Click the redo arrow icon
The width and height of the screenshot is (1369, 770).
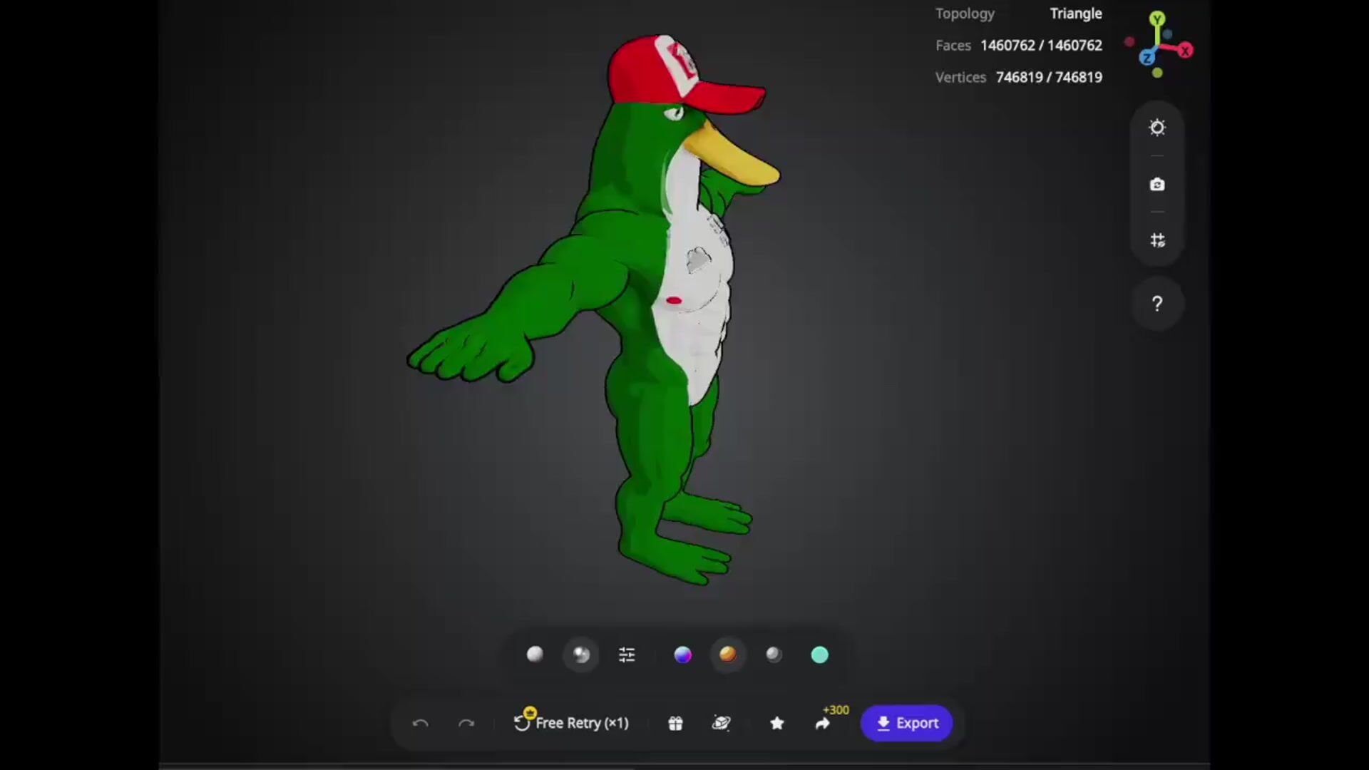tap(466, 724)
